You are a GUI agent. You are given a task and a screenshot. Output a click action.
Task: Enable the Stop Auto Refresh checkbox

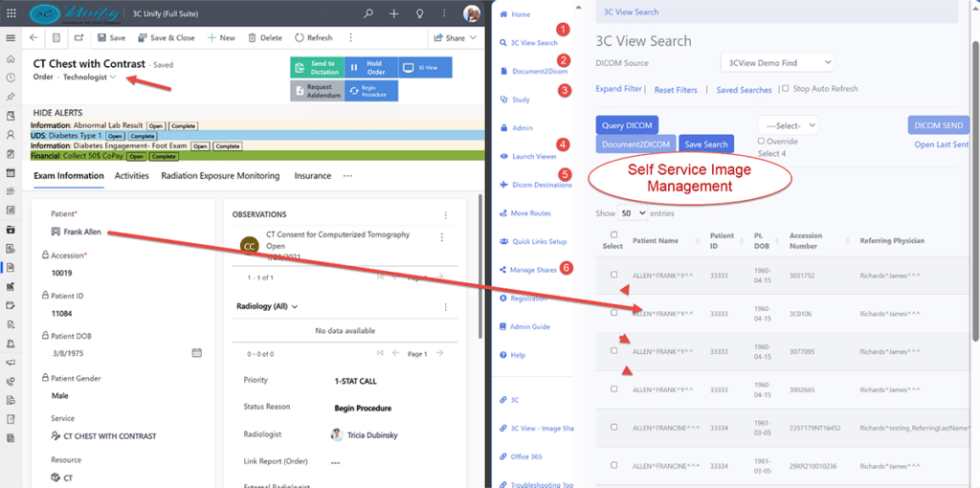click(786, 89)
